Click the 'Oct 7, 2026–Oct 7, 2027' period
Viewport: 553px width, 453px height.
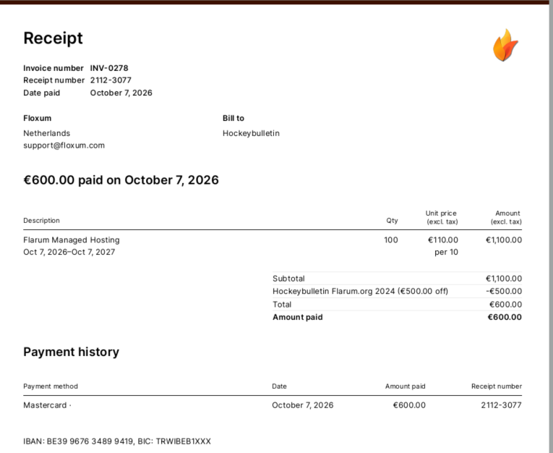pyautogui.click(x=69, y=252)
